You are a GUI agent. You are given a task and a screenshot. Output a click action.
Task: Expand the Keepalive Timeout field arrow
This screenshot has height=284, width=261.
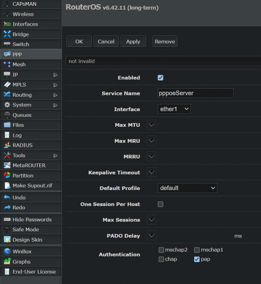click(x=151, y=172)
